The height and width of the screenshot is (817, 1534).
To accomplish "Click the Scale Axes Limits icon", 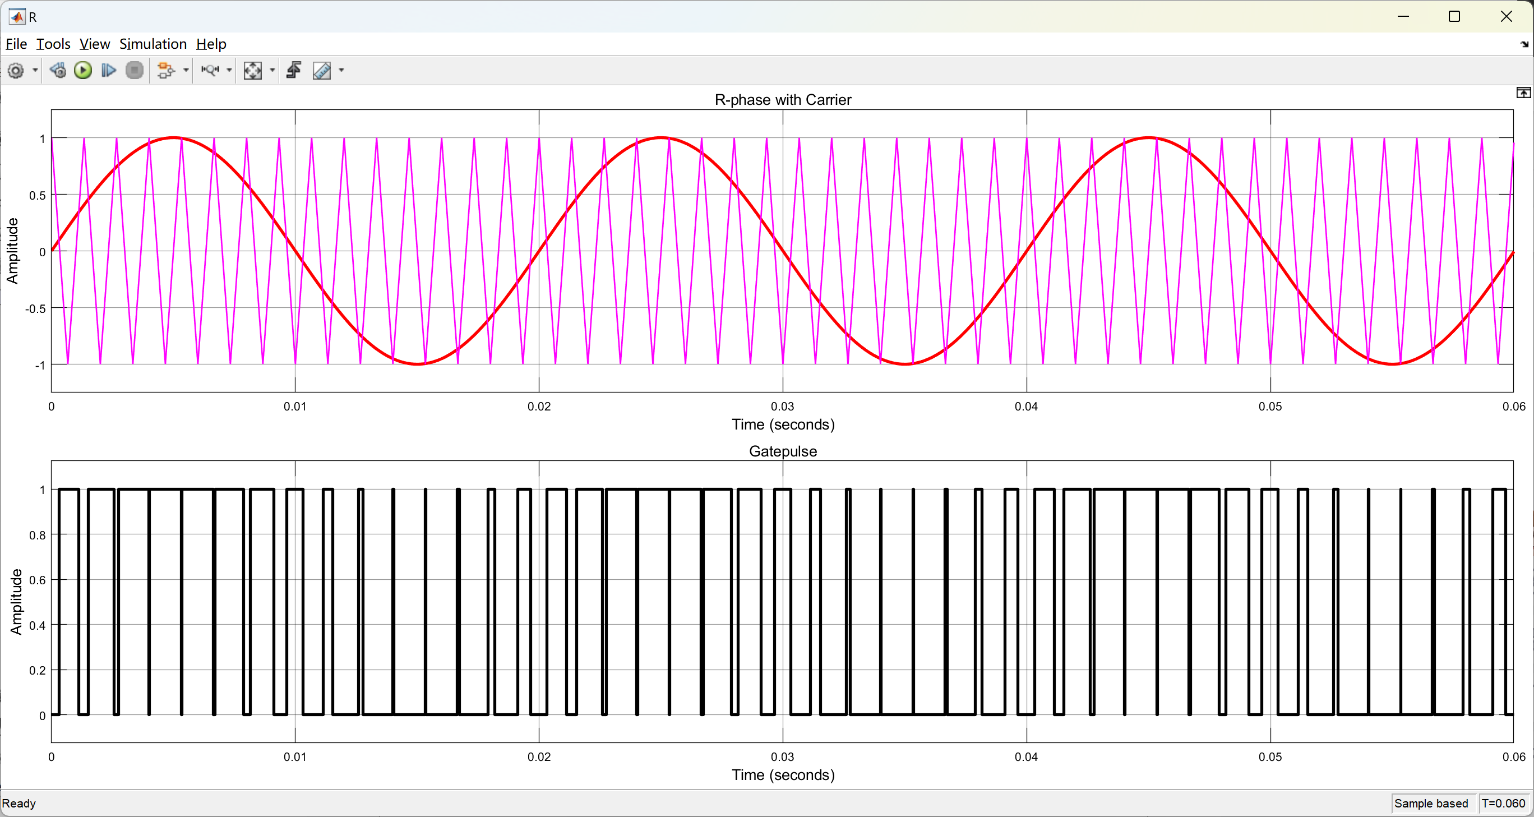I will click(252, 71).
